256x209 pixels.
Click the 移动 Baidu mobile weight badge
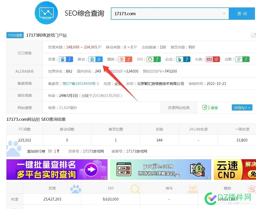pyautogui.click(x=95, y=59)
